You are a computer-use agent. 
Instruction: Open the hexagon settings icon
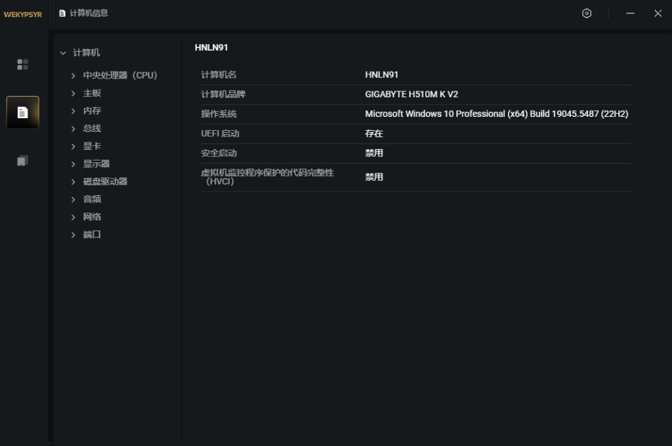(x=587, y=13)
